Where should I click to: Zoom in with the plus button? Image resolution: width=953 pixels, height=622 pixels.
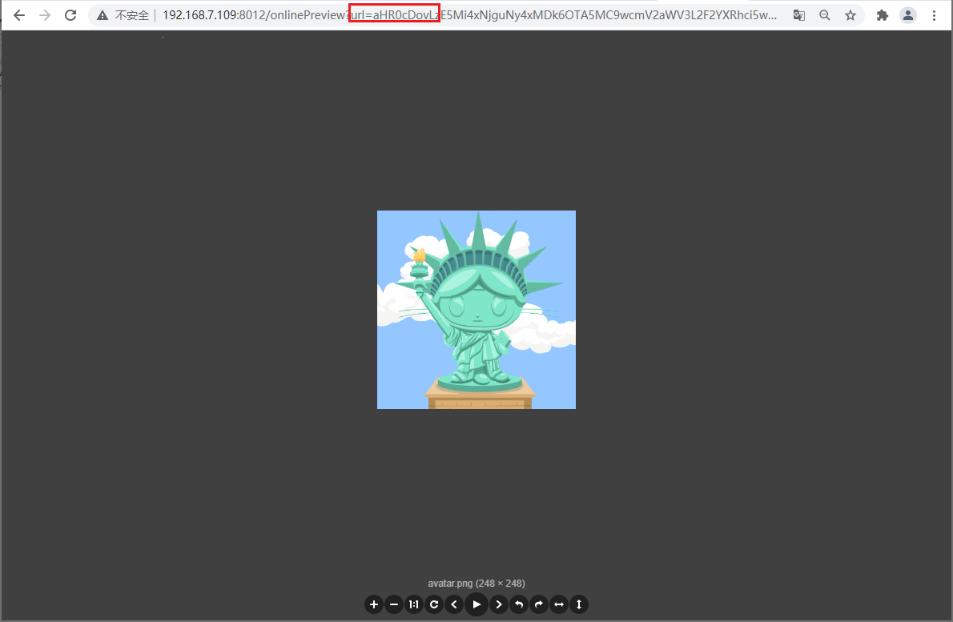374,604
